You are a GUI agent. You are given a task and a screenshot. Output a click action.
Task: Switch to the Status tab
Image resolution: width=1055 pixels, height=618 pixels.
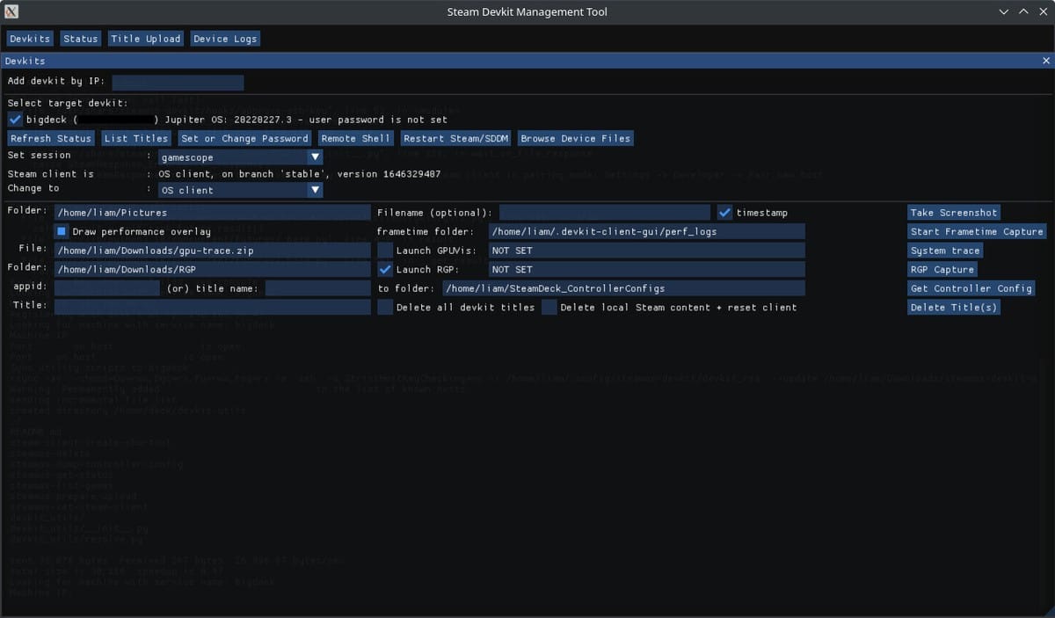pyautogui.click(x=81, y=39)
